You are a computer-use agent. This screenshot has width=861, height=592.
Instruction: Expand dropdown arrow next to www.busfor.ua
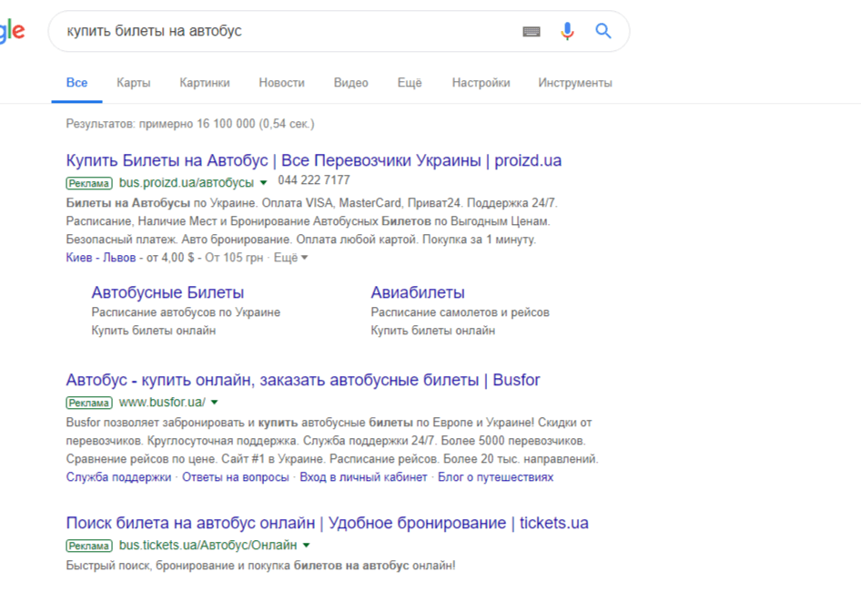[x=214, y=403]
